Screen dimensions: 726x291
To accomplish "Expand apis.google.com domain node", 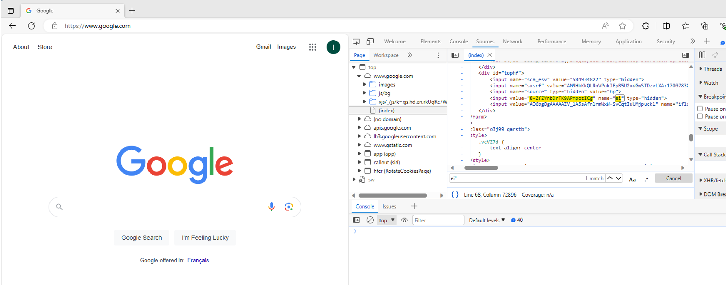I will pos(359,128).
